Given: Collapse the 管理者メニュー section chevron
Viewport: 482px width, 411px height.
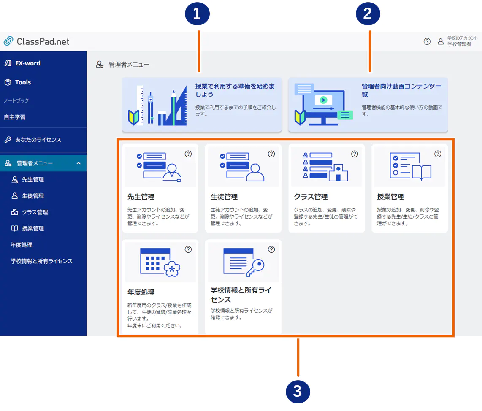Looking at the screenshot, I should [x=78, y=163].
